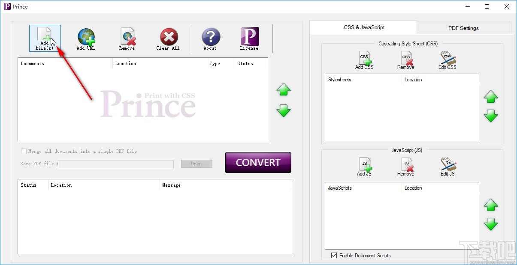Click Status column header in Documents list
Viewport: 517px width, 265px height.
pos(251,63)
